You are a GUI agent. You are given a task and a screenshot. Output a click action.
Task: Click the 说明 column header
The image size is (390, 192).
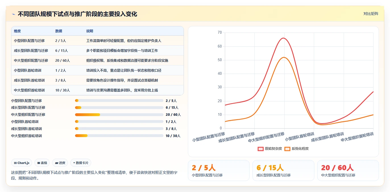point(90,31)
